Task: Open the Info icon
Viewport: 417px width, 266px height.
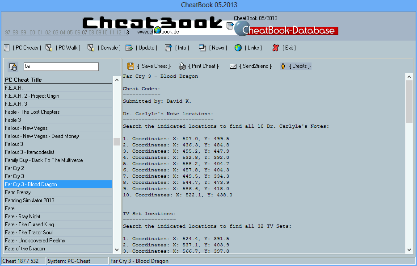Action: [168, 48]
